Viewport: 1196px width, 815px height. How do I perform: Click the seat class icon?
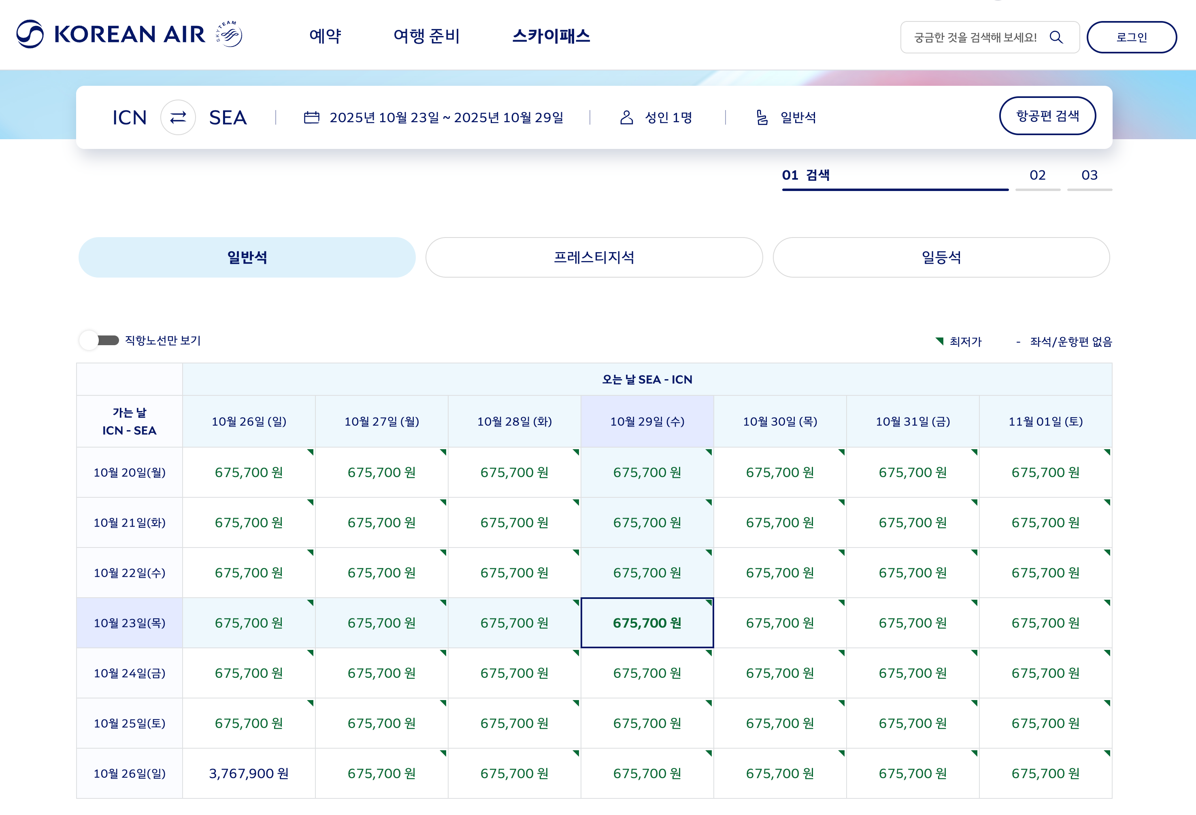coord(762,117)
